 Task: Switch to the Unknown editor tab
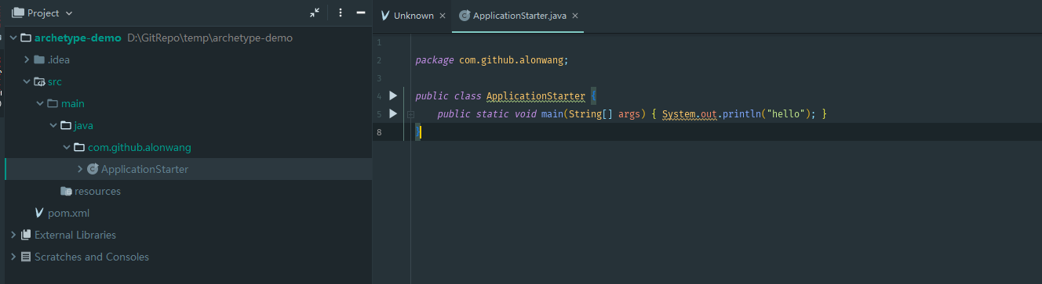click(406, 16)
